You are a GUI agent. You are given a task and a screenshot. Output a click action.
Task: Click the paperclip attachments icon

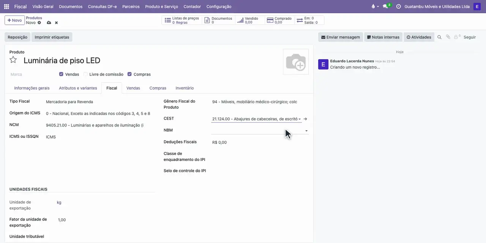point(448,37)
